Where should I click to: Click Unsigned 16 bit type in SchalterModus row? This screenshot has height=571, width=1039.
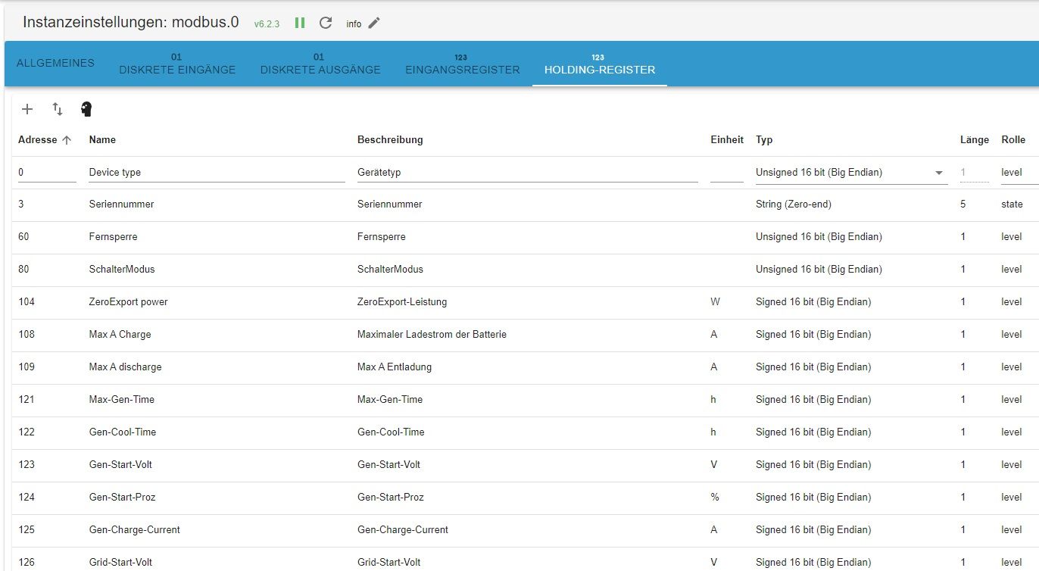tap(819, 270)
